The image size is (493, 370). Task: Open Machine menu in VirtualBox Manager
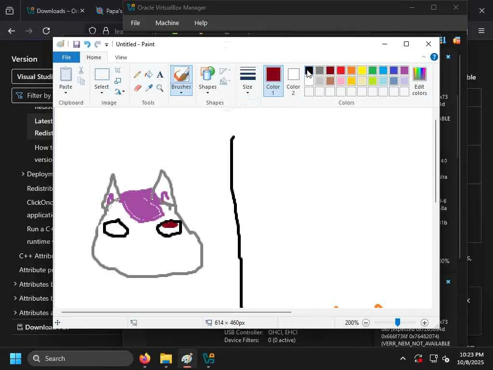(167, 23)
